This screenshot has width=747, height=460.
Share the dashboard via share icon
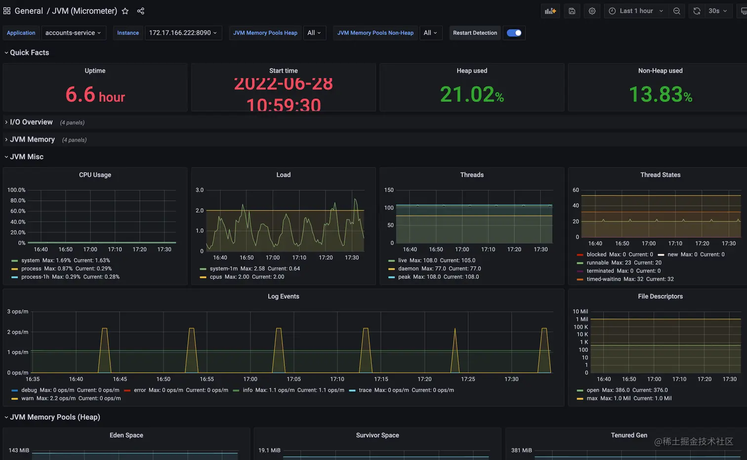point(141,11)
